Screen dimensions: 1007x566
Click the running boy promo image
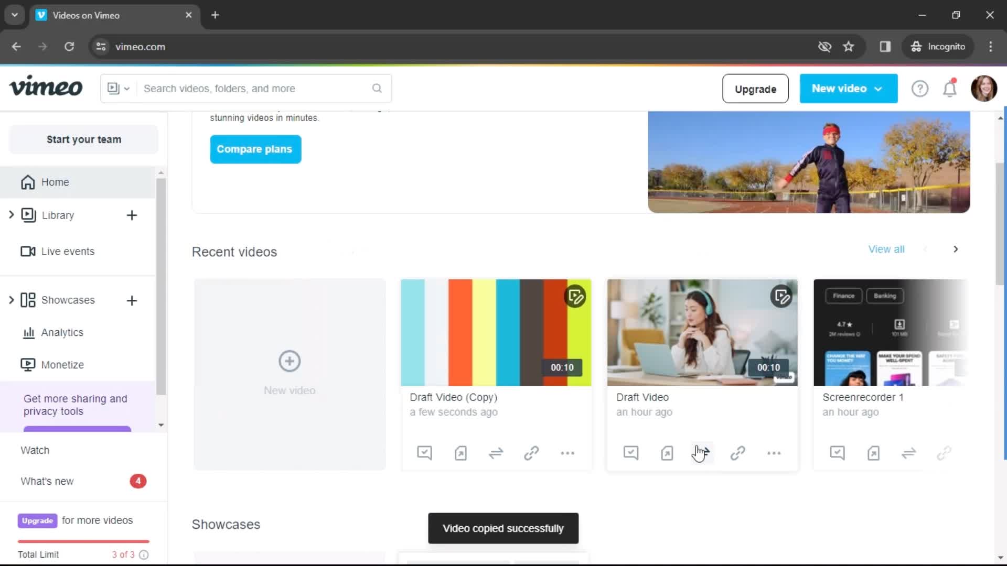pyautogui.click(x=809, y=162)
